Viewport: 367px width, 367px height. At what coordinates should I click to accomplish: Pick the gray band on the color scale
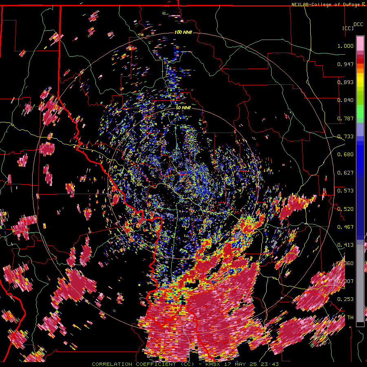(360, 283)
